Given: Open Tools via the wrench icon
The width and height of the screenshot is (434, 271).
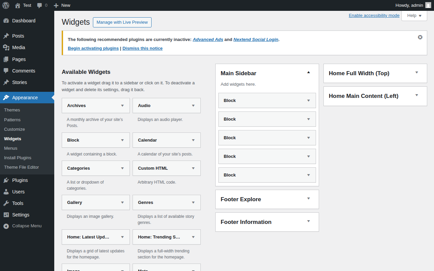Looking at the screenshot, I should [6, 203].
